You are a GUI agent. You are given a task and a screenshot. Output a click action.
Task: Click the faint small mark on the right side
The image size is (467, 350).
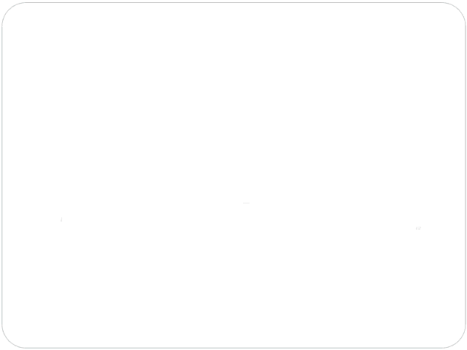(418, 228)
